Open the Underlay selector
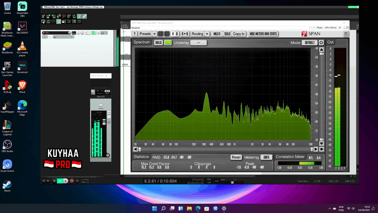378x213 pixels. [x=198, y=43]
